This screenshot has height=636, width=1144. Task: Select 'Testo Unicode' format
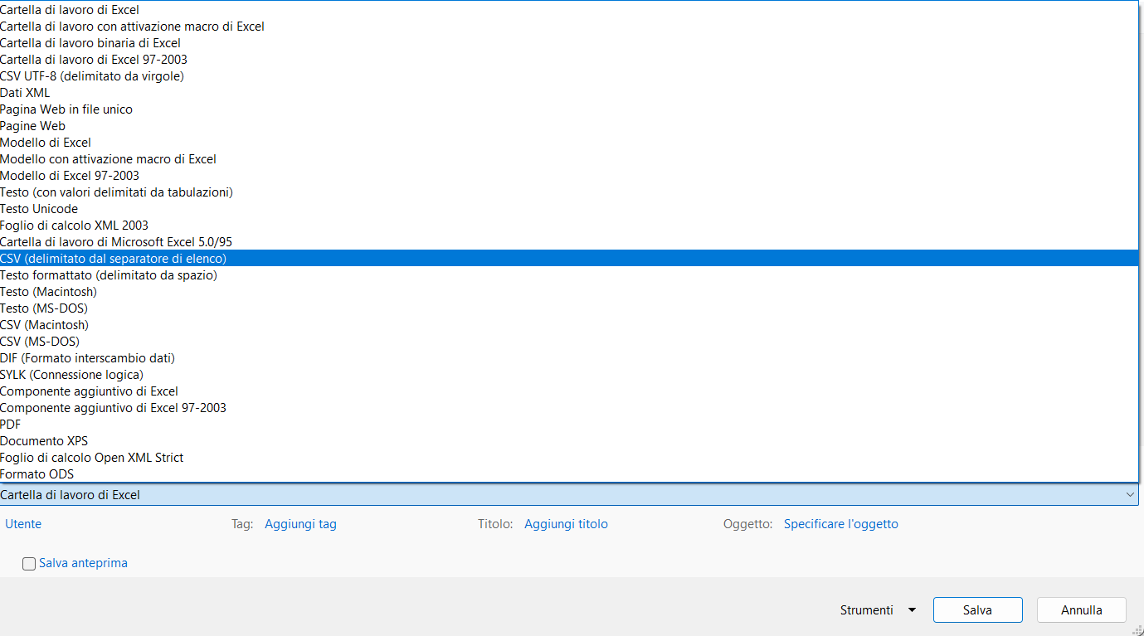pos(569,209)
